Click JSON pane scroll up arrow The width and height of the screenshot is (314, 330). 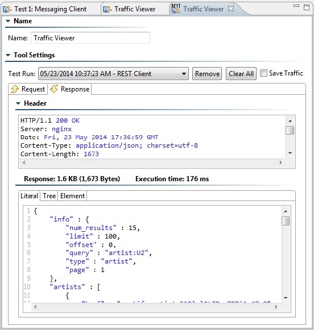click(286, 211)
